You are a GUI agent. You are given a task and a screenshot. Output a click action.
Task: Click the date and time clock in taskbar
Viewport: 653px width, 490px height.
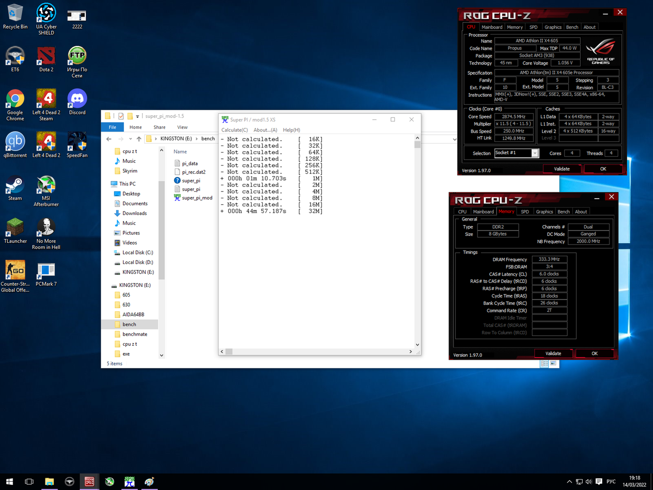pos(634,482)
